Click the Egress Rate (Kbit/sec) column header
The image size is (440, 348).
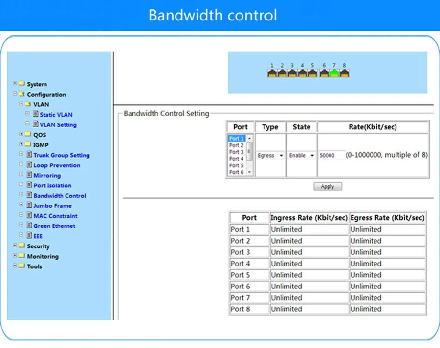[388, 217]
